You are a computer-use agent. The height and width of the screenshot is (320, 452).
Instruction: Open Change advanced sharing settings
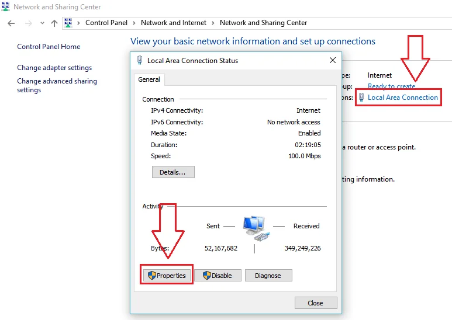57,85
